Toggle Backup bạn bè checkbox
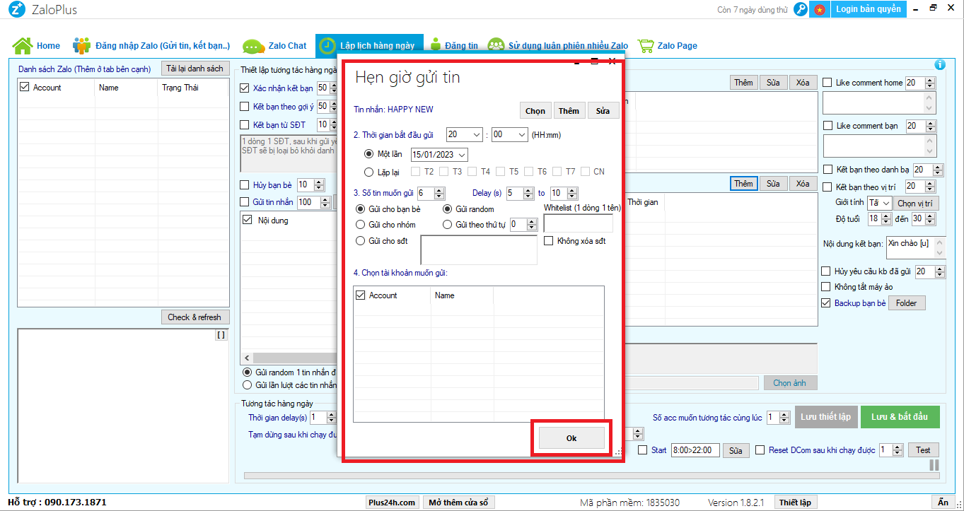 [826, 303]
